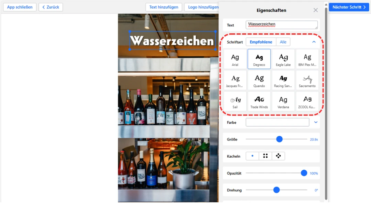
Task: Click the Wasserzeichen text input field
Action: 281,25
